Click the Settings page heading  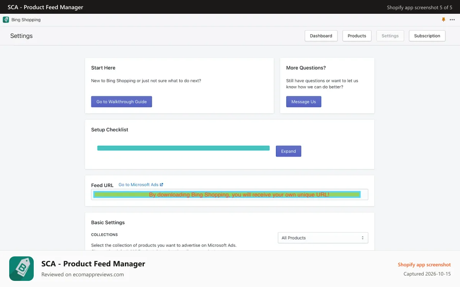(x=21, y=36)
